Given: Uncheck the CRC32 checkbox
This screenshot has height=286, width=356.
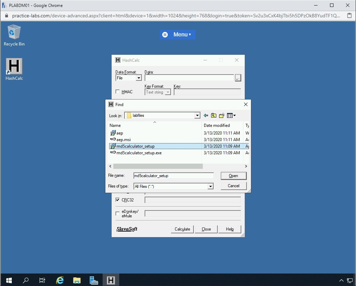Looking at the screenshot, I should pyautogui.click(x=118, y=200).
